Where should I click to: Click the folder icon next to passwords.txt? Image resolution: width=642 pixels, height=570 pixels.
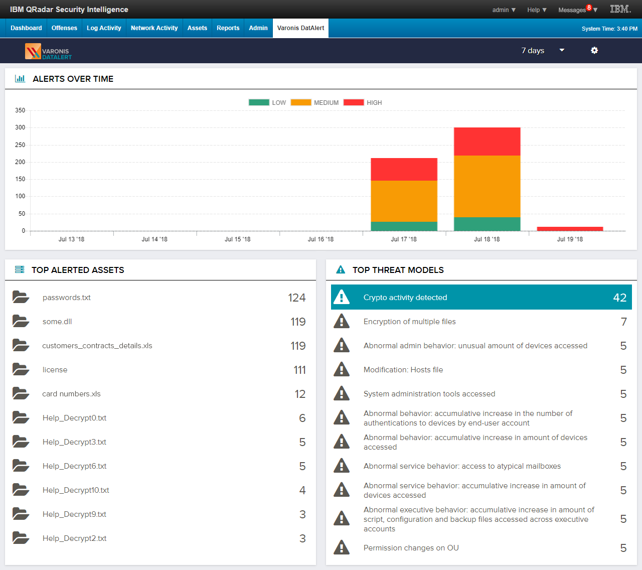tap(21, 297)
